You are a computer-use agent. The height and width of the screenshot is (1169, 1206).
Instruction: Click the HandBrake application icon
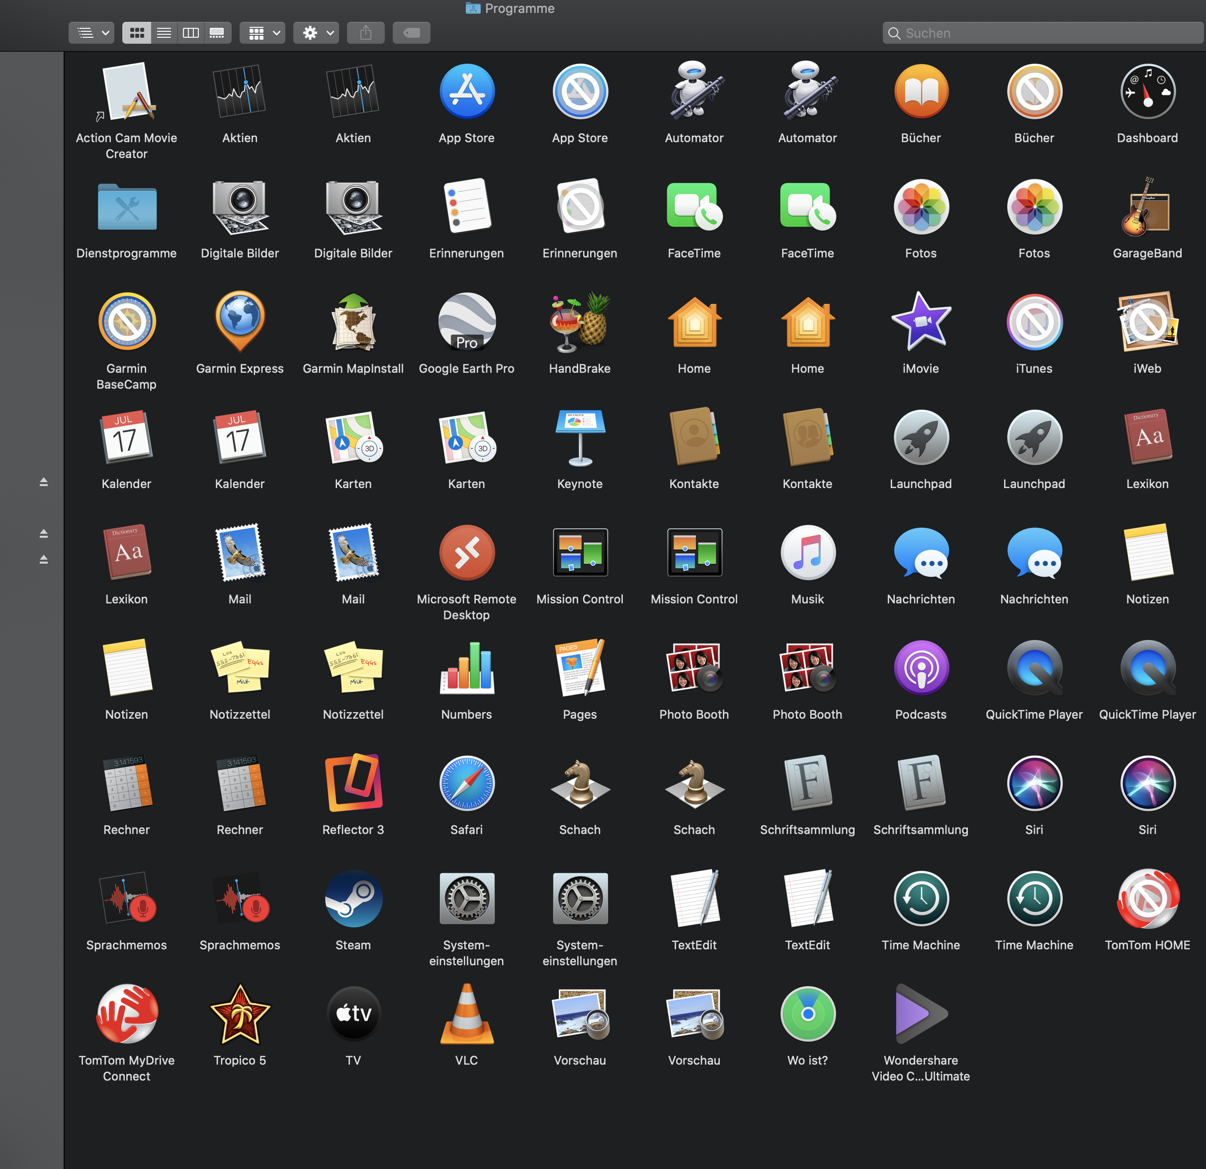click(x=580, y=323)
